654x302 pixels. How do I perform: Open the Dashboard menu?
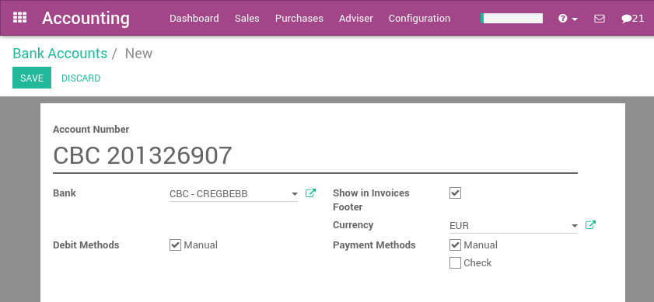[x=194, y=19]
